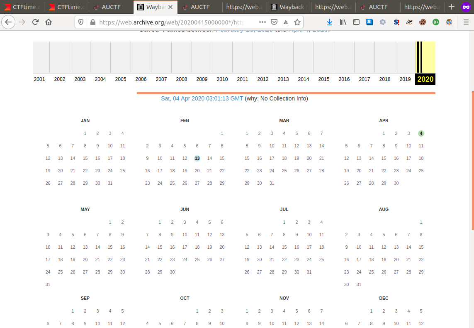Open the downloads panel
Screen dimensions: 474x328
330,22
